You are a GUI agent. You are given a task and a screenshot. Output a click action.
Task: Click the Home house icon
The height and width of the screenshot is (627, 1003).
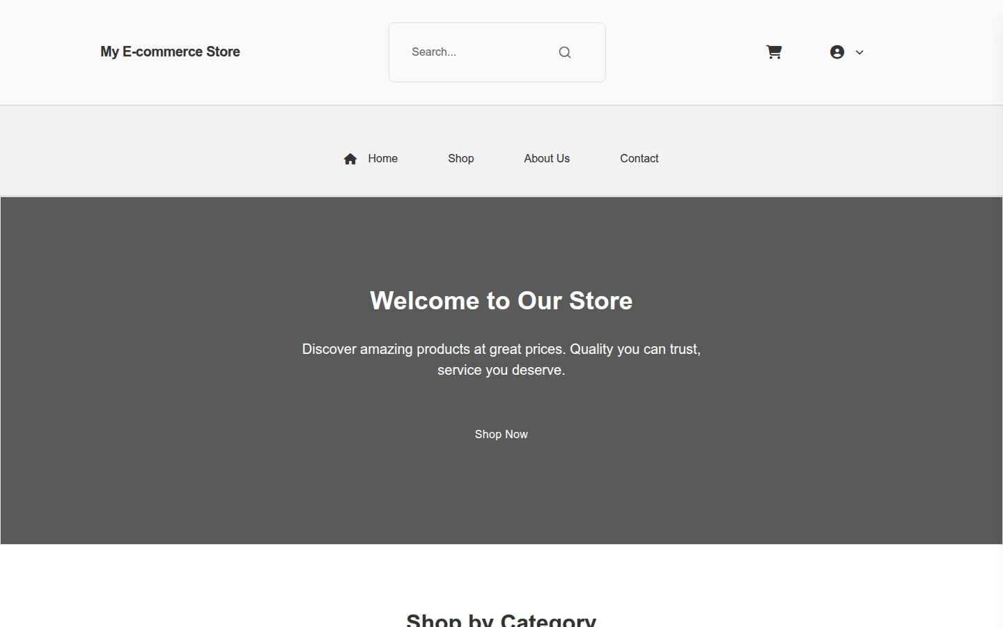(x=350, y=159)
